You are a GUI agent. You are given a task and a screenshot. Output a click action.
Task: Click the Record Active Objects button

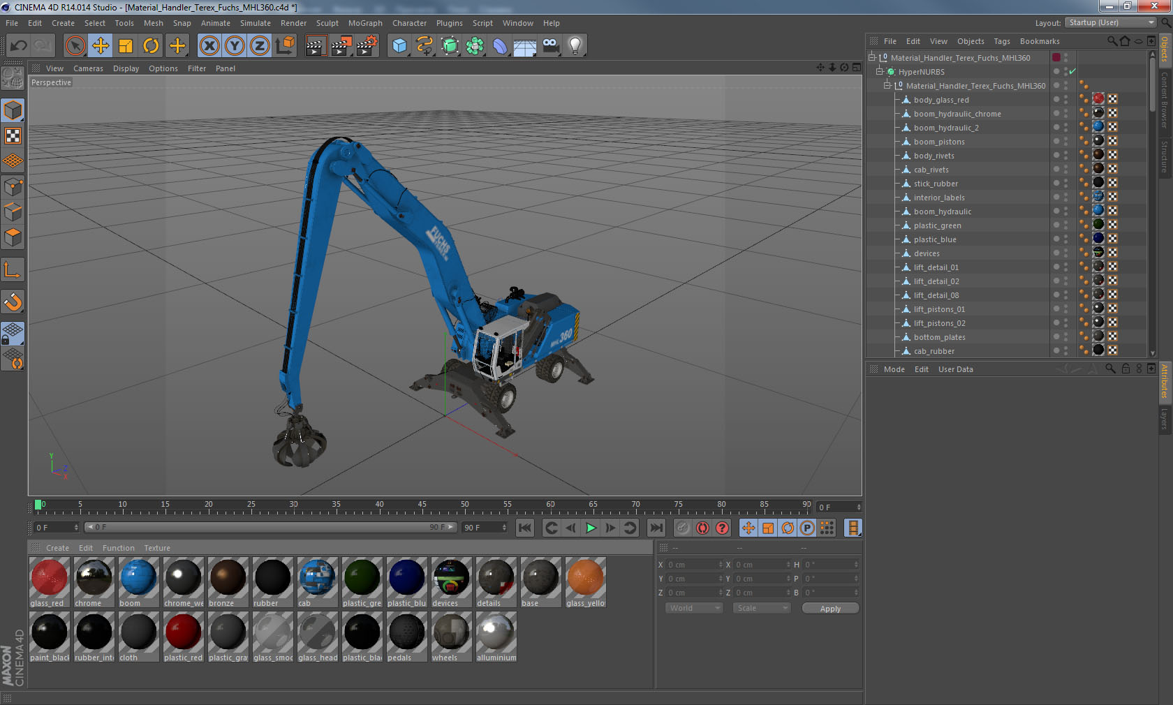(x=683, y=528)
